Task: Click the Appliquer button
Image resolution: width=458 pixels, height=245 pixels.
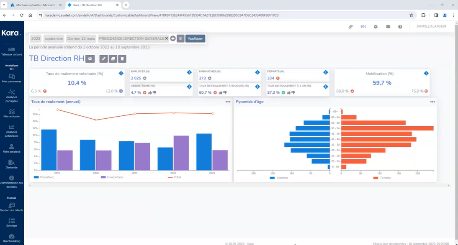Action: coord(196,38)
